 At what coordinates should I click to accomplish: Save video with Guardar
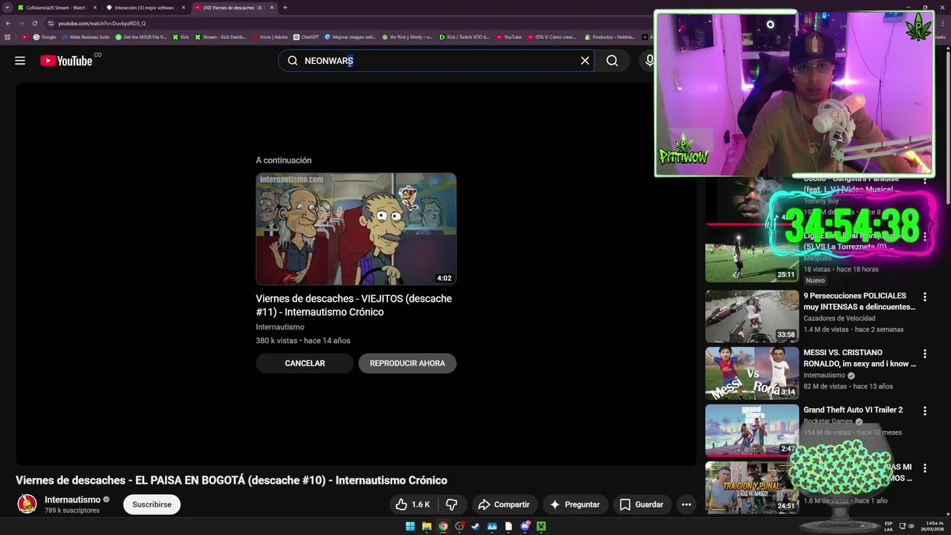click(641, 505)
